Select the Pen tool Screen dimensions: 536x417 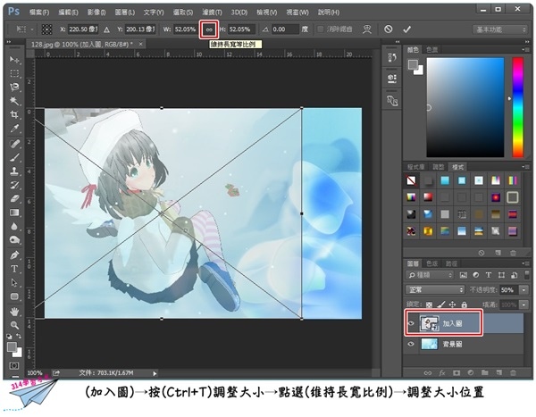pyautogui.click(x=14, y=255)
